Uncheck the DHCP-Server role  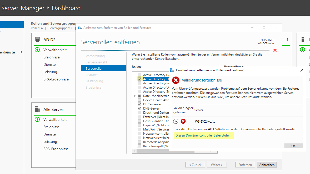coord(139,104)
